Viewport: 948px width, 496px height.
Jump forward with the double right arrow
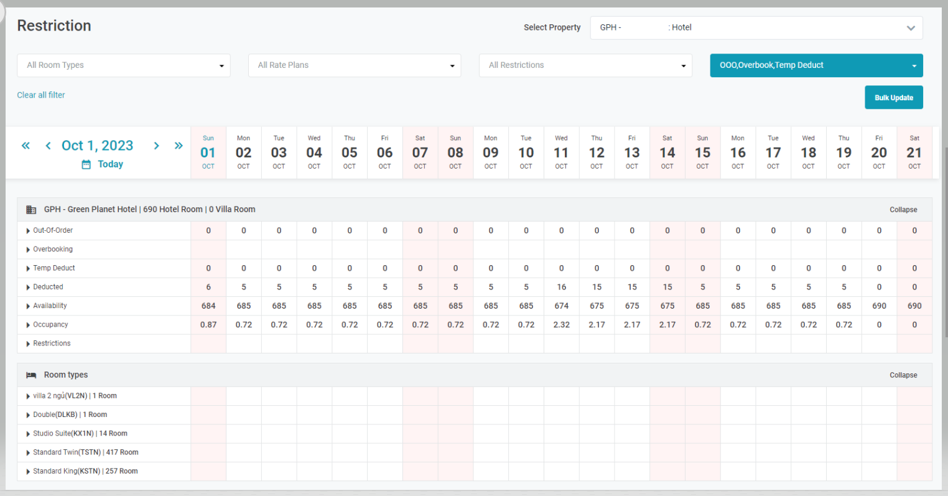point(179,146)
